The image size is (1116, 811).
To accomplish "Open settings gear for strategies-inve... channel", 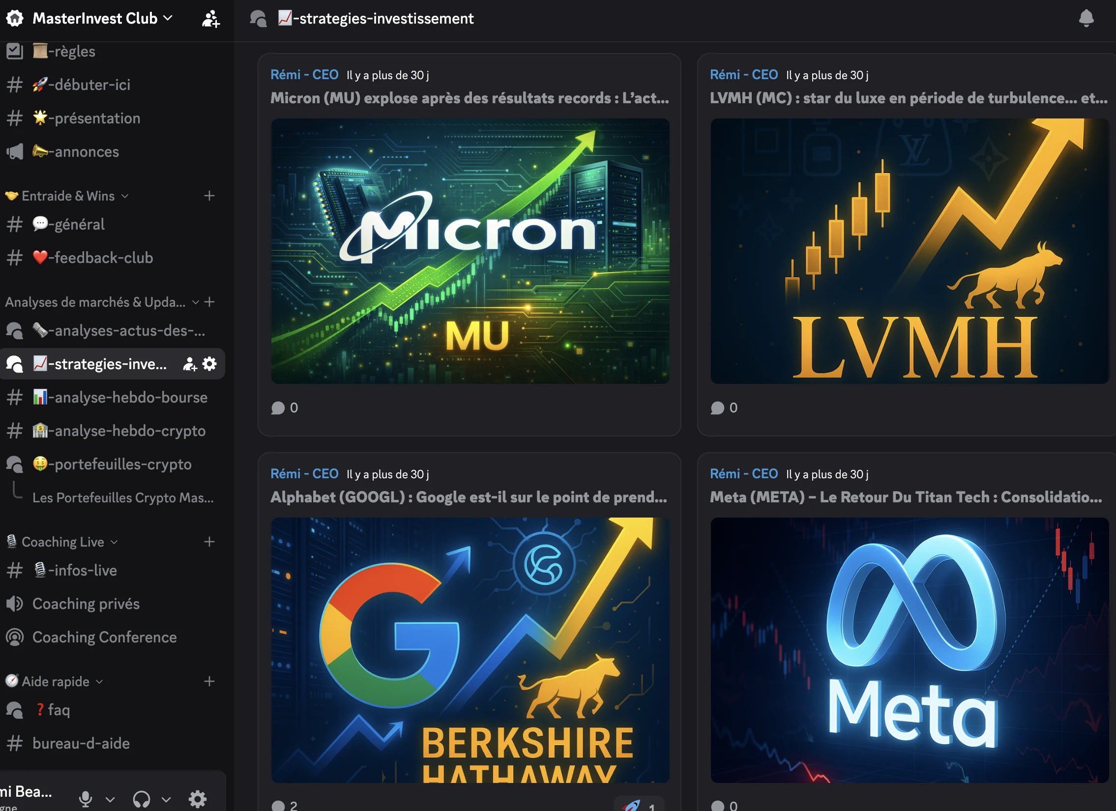I will tap(209, 364).
